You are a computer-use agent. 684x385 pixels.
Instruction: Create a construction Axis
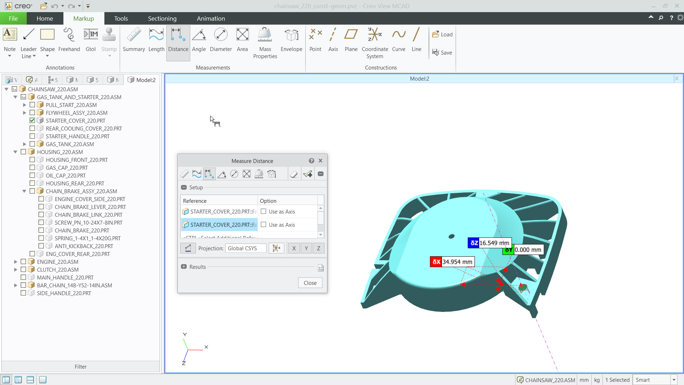pos(333,40)
